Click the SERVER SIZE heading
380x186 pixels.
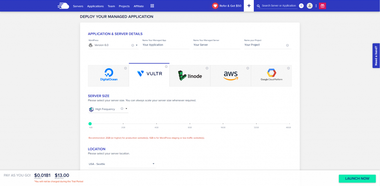click(99, 96)
